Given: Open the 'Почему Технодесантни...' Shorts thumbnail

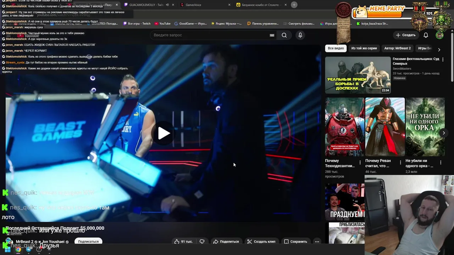Looking at the screenshot, I should (345, 127).
